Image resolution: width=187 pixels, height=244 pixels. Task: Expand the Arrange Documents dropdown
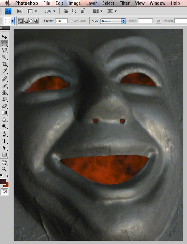pyautogui.click(x=98, y=11)
